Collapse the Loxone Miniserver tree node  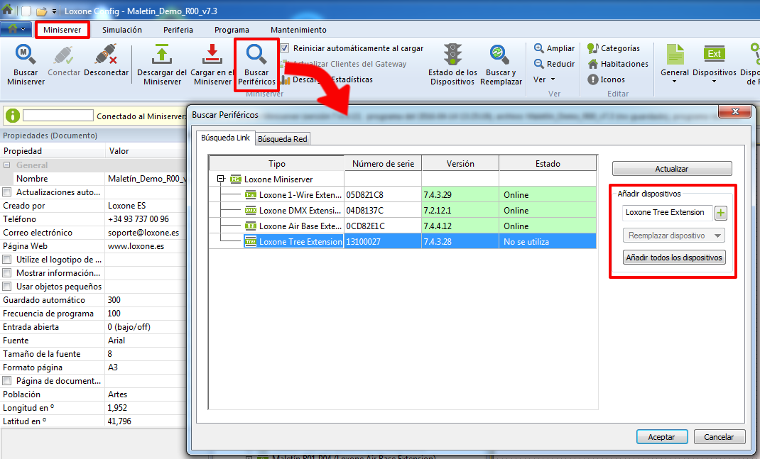tap(221, 179)
